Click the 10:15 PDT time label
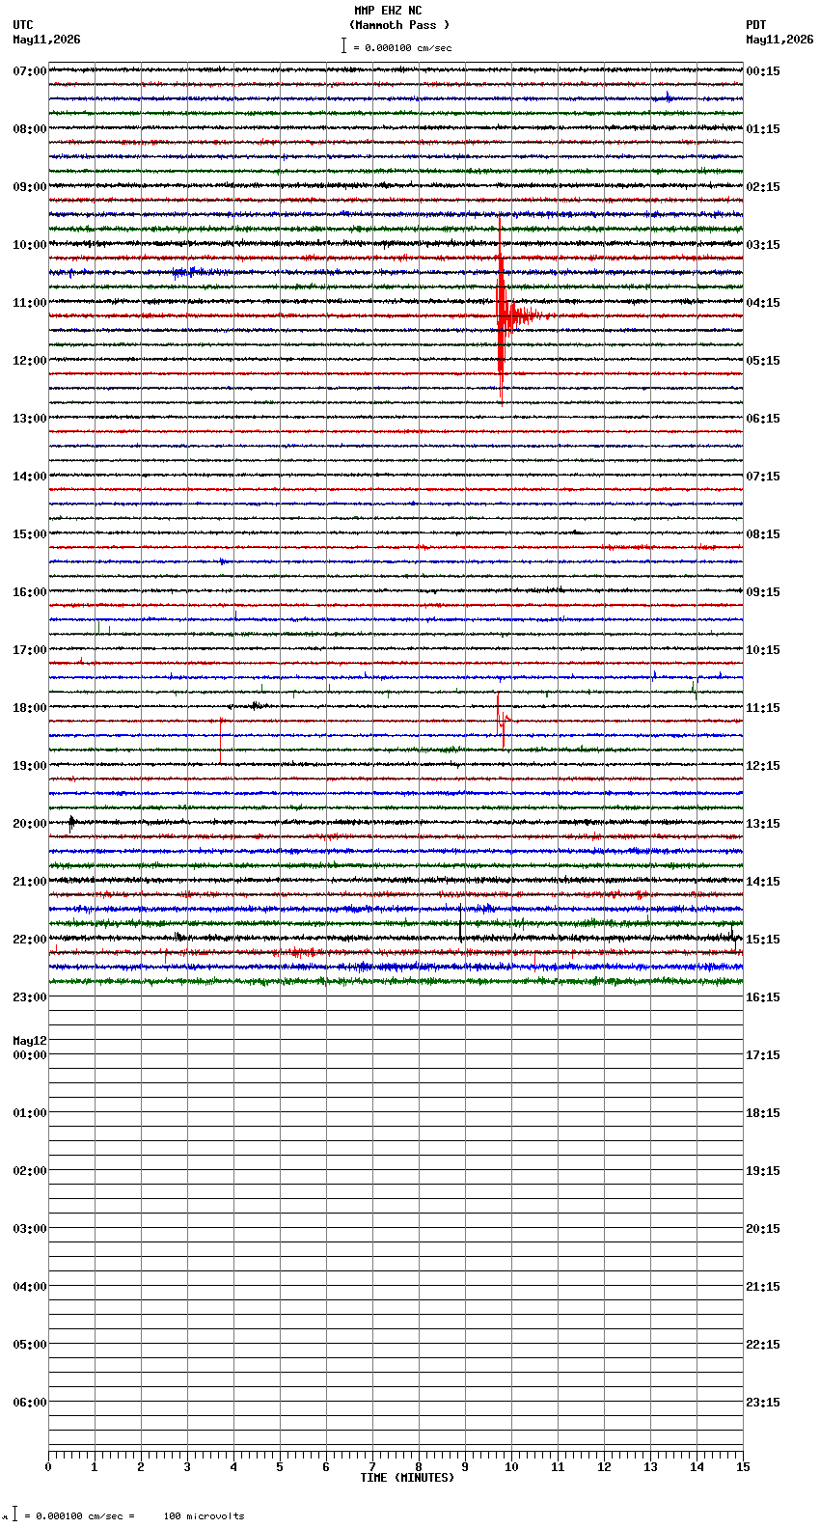This screenshot has width=820, height=1528. point(763,650)
